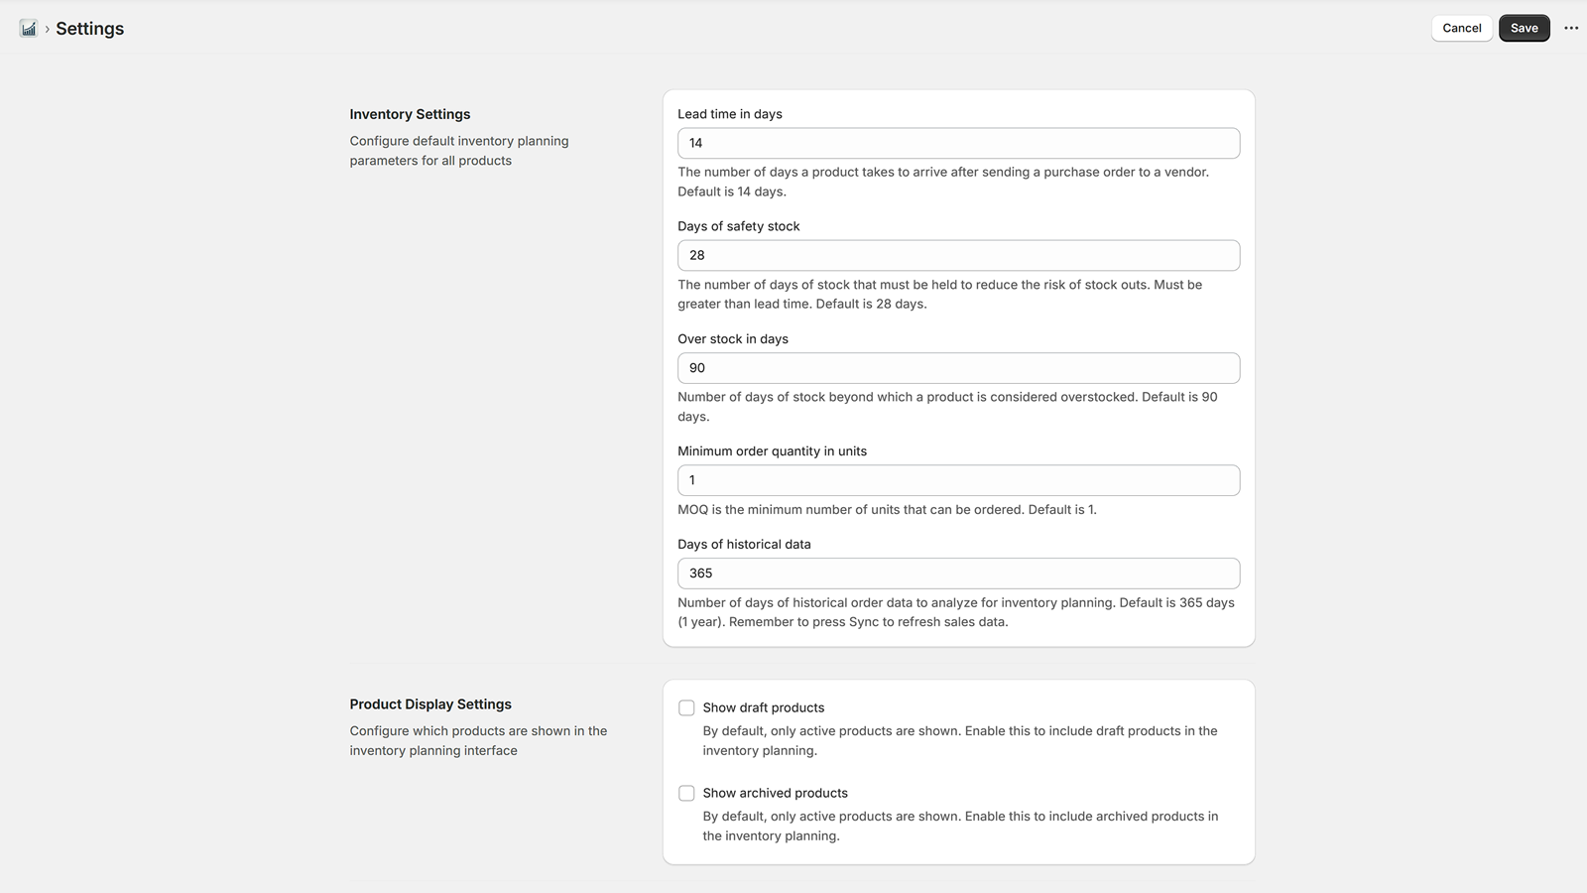The height and width of the screenshot is (893, 1587).
Task: Click the breadcrumb chevron before Settings
Action: (x=47, y=29)
